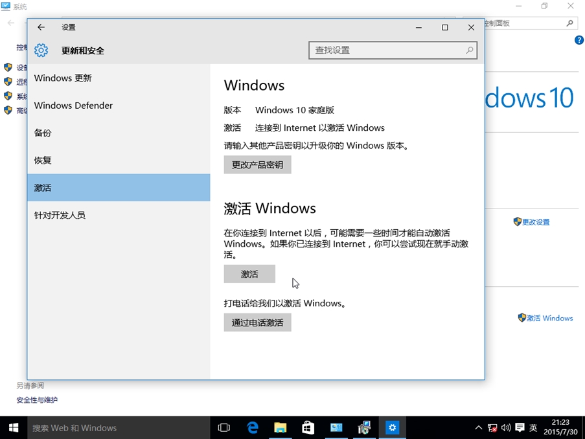
Task: Select 激活 in the sidebar
Action: click(119, 188)
